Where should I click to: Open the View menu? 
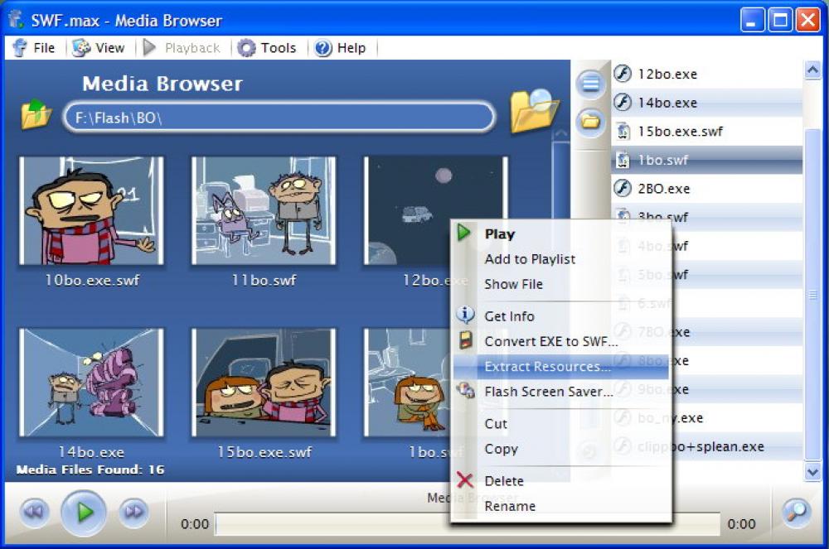pos(101,47)
